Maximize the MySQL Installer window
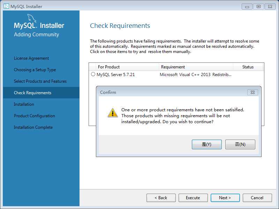The image size is (279, 209). (x=258, y=7)
